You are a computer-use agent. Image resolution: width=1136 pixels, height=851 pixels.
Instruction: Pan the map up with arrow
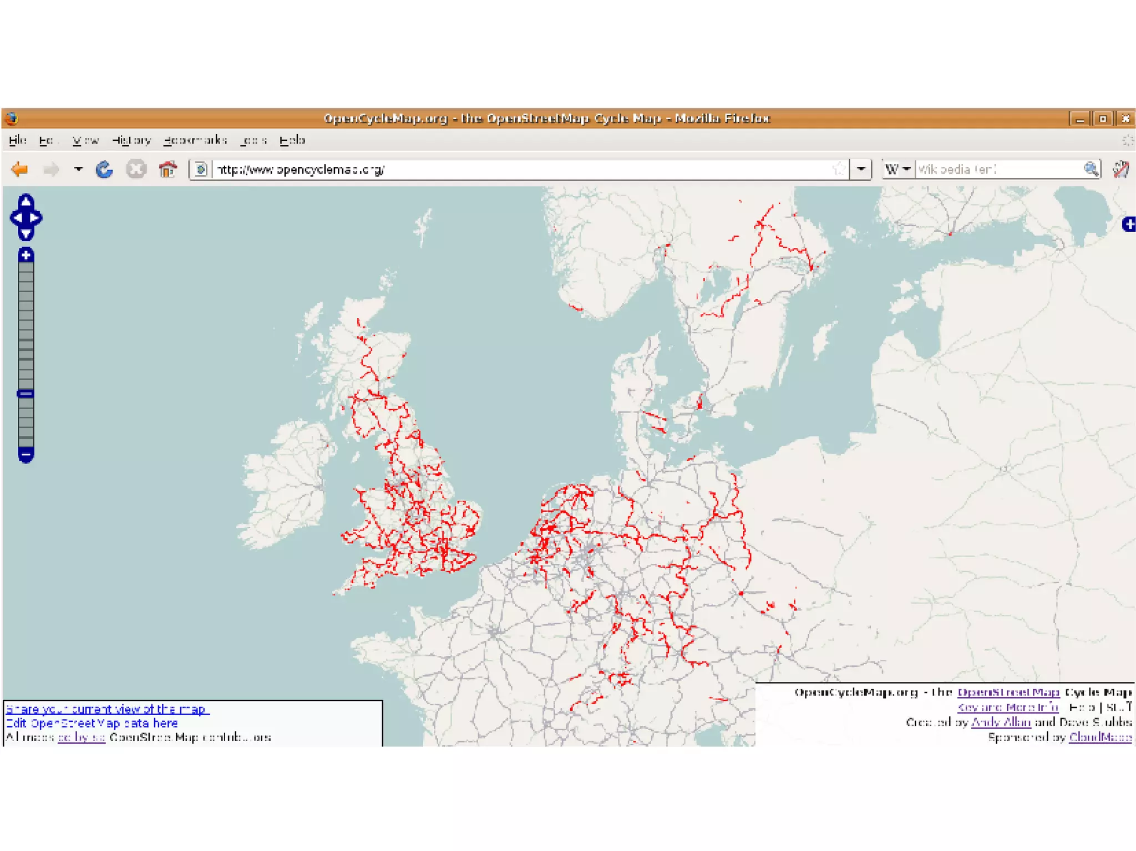[26, 201]
